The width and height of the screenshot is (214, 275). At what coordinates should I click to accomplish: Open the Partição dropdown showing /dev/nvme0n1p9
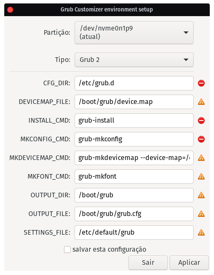134,33
